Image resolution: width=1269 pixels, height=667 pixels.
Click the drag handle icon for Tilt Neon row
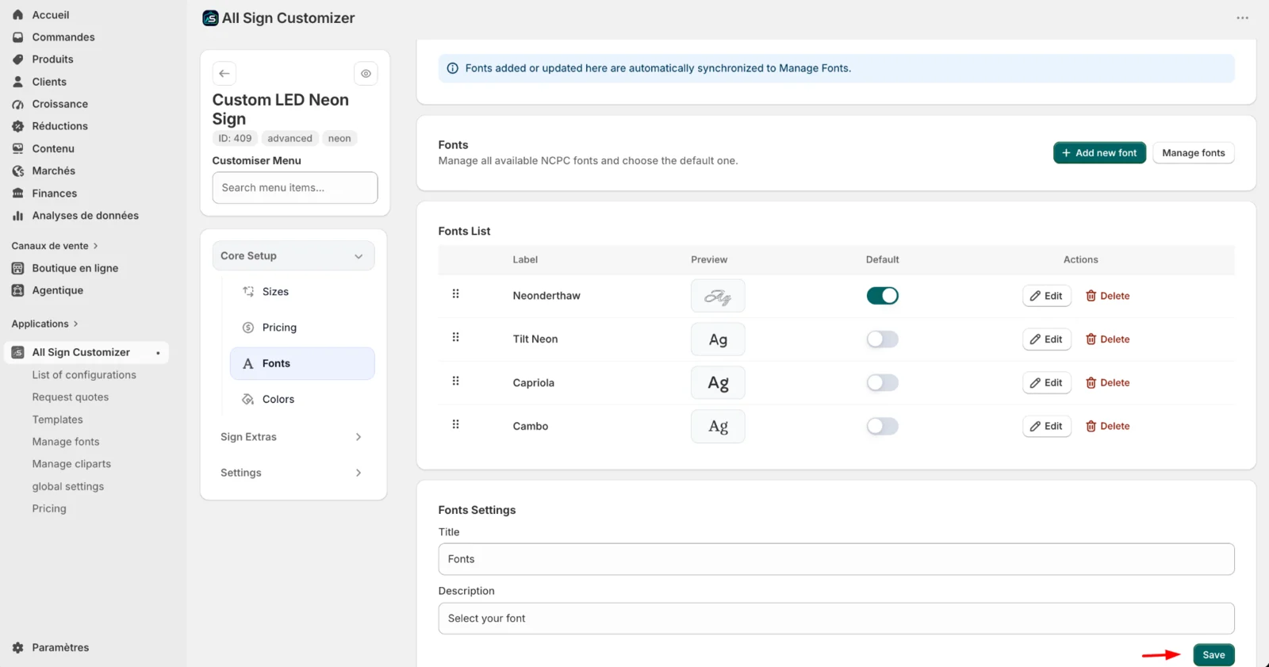click(x=455, y=338)
